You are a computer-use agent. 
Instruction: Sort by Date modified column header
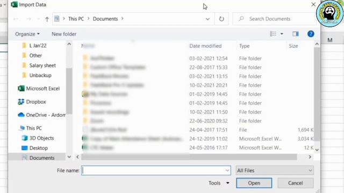[x=205, y=46]
